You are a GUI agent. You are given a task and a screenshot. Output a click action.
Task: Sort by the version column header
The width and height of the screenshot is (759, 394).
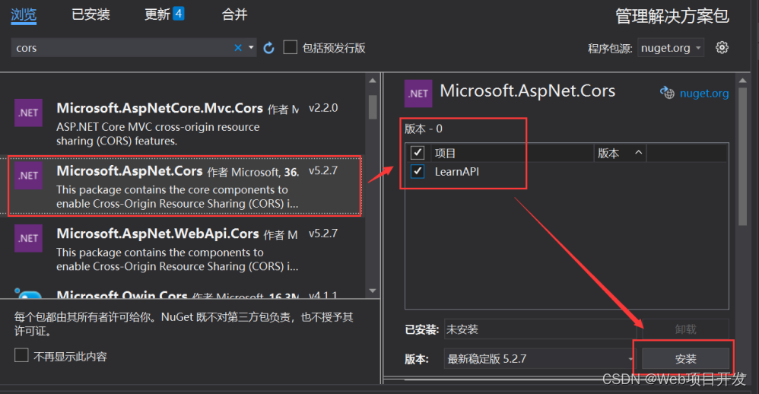click(x=620, y=153)
